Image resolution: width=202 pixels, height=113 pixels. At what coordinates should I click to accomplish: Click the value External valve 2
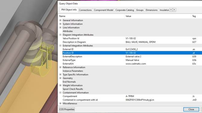coord(133,56)
